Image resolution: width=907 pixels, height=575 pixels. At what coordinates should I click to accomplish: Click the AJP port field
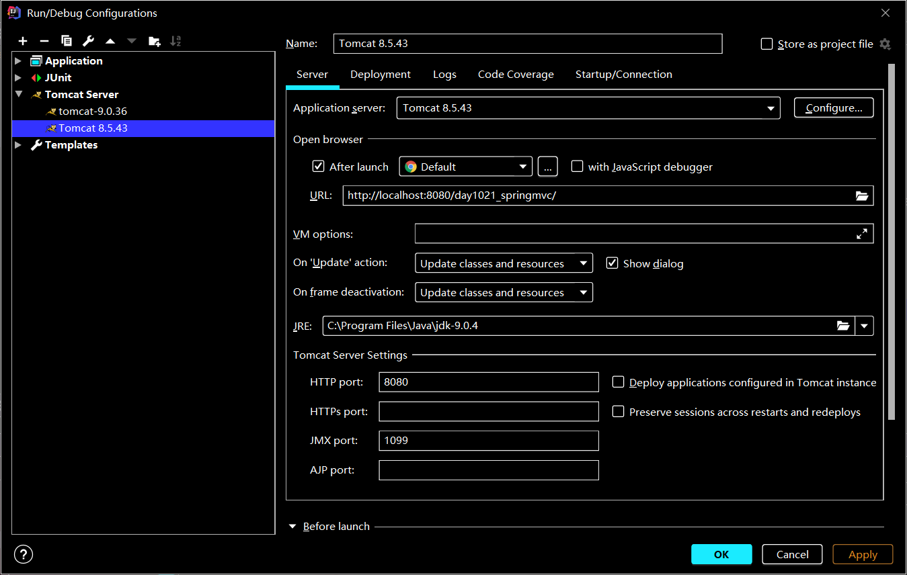[x=489, y=470]
